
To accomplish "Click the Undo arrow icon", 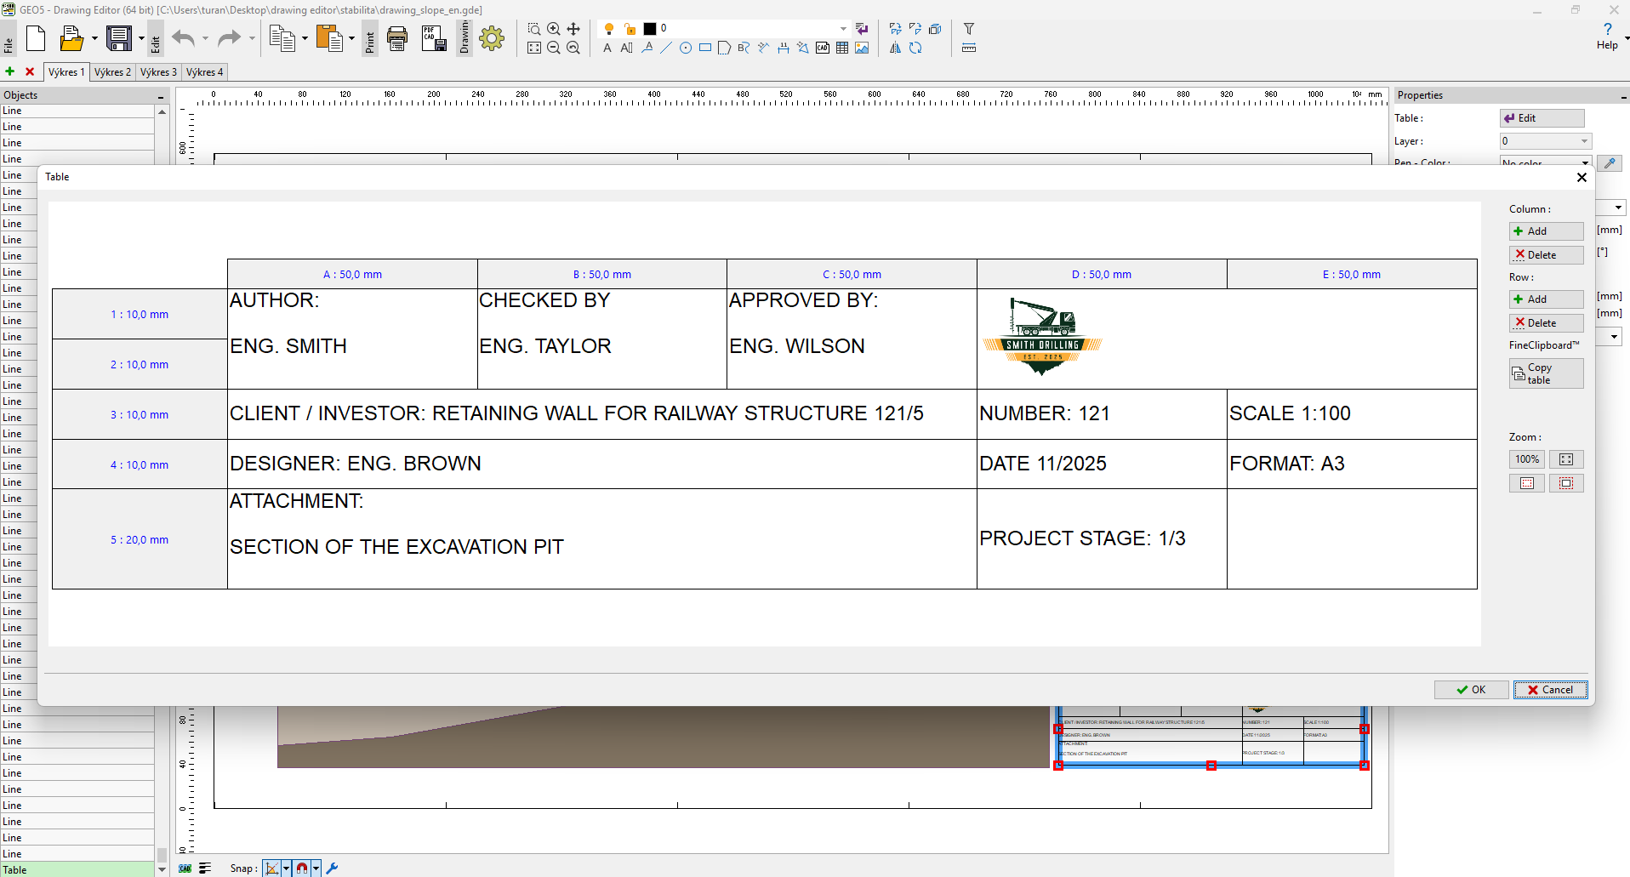I will (183, 38).
